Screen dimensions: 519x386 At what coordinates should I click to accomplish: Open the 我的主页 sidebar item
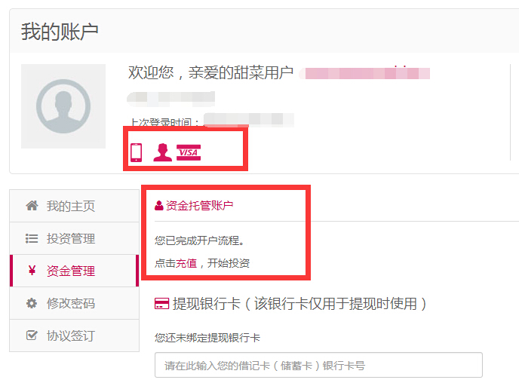75,206
